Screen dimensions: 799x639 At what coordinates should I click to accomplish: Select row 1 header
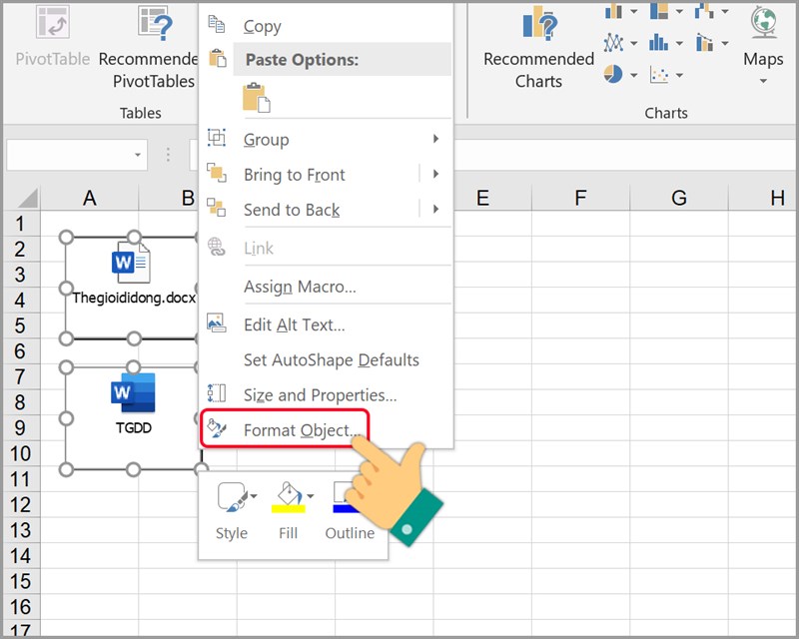[20, 224]
